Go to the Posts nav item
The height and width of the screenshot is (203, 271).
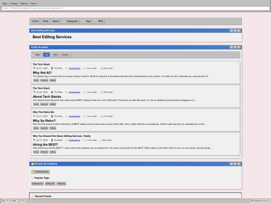click(x=46, y=21)
